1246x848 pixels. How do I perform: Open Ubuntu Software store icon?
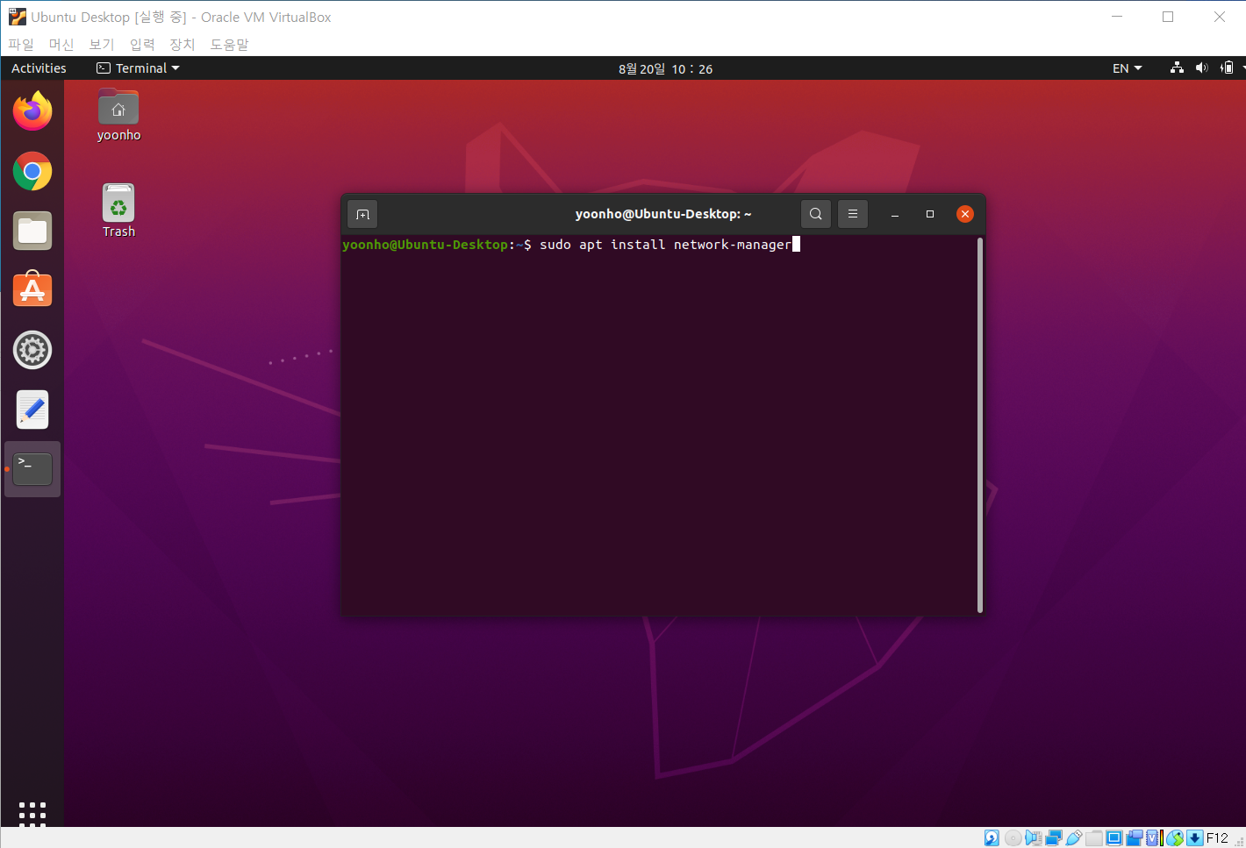pyautogui.click(x=32, y=289)
